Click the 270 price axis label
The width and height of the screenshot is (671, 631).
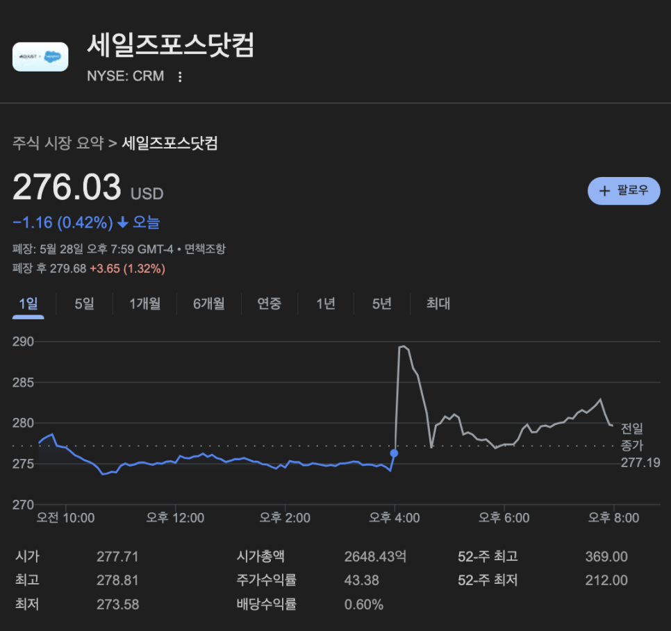click(x=23, y=505)
